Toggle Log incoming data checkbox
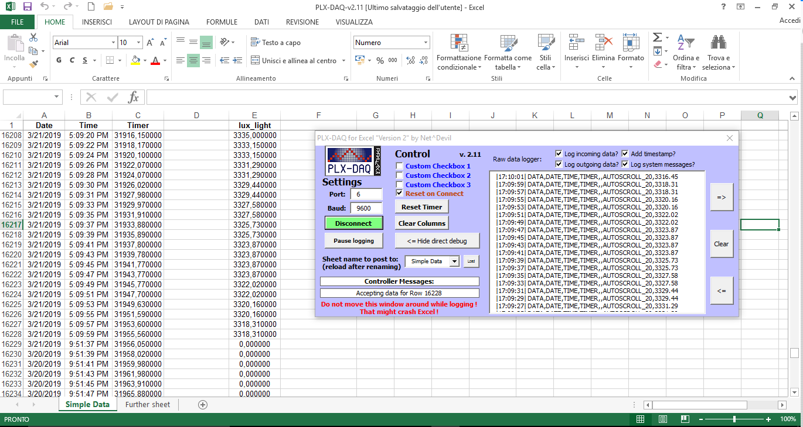This screenshot has height=427, width=803. coord(559,154)
